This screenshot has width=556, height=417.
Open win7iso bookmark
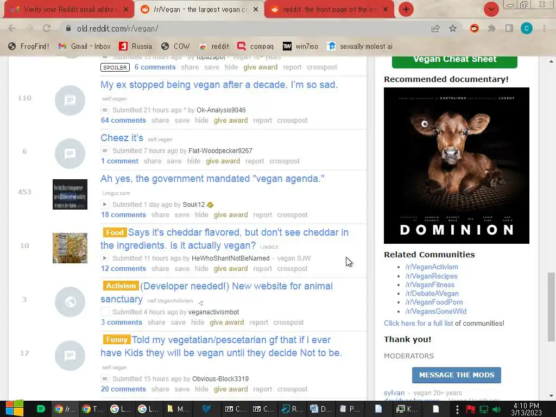[300, 46]
